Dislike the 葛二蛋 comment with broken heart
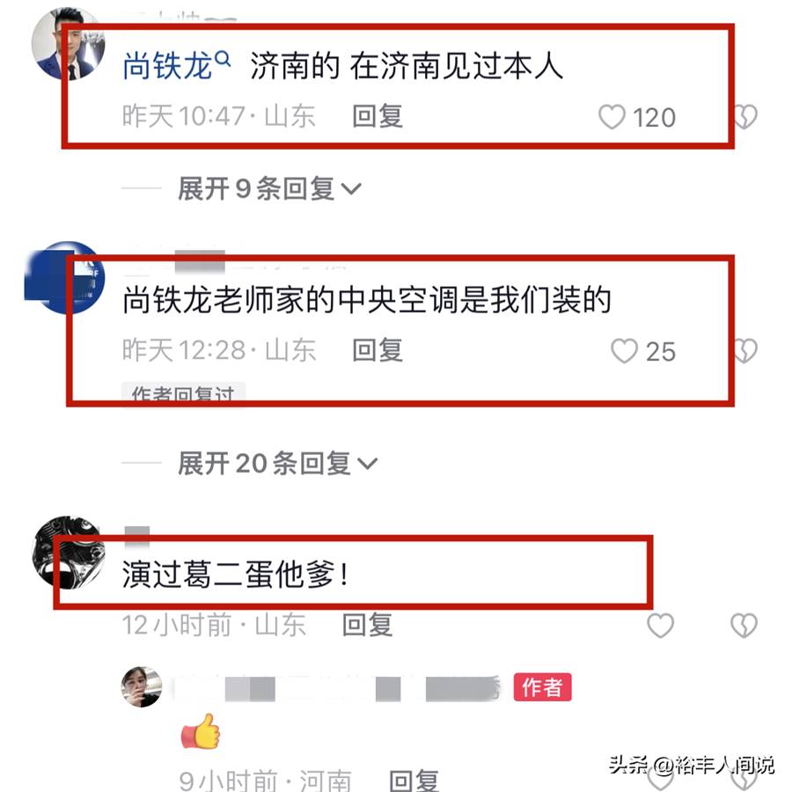792x792 pixels. click(744, 626)
